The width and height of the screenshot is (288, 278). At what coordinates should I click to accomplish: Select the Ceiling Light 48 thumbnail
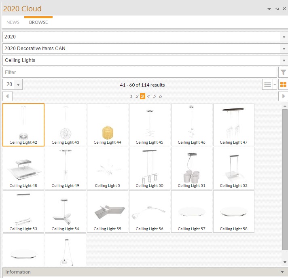[23, 168]
